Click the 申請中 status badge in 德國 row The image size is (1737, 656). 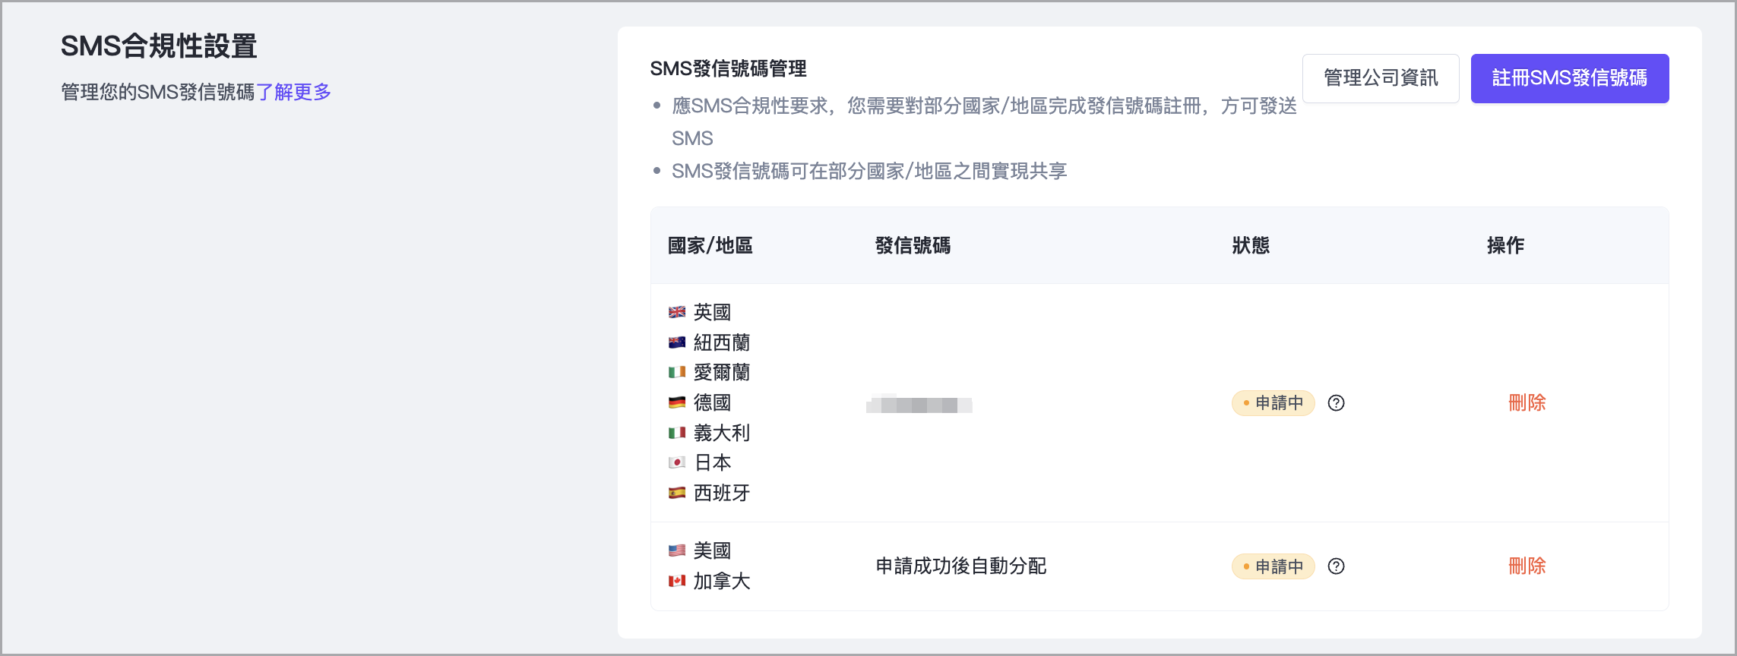click(1273, 403)
